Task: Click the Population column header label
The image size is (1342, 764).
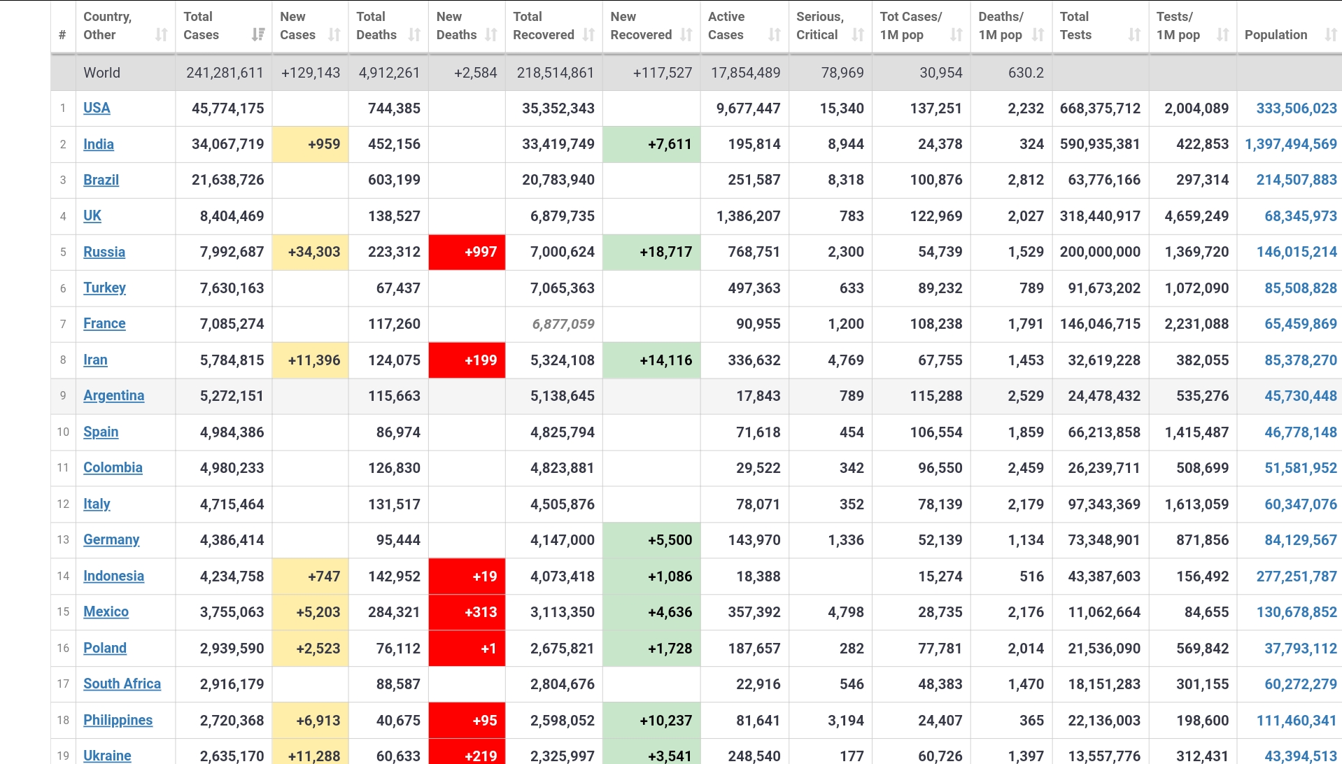Action: click(1276, 34)
